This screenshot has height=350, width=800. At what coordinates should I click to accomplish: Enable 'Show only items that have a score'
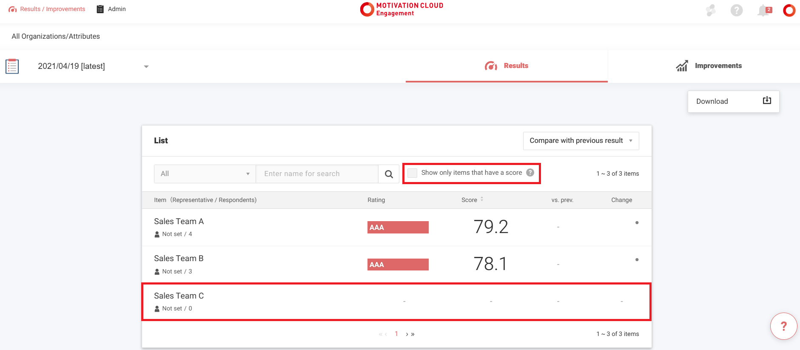point(412,173)
